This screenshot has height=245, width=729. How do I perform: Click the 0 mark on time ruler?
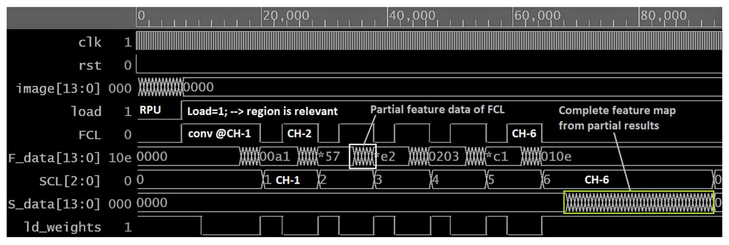[141, 16]
